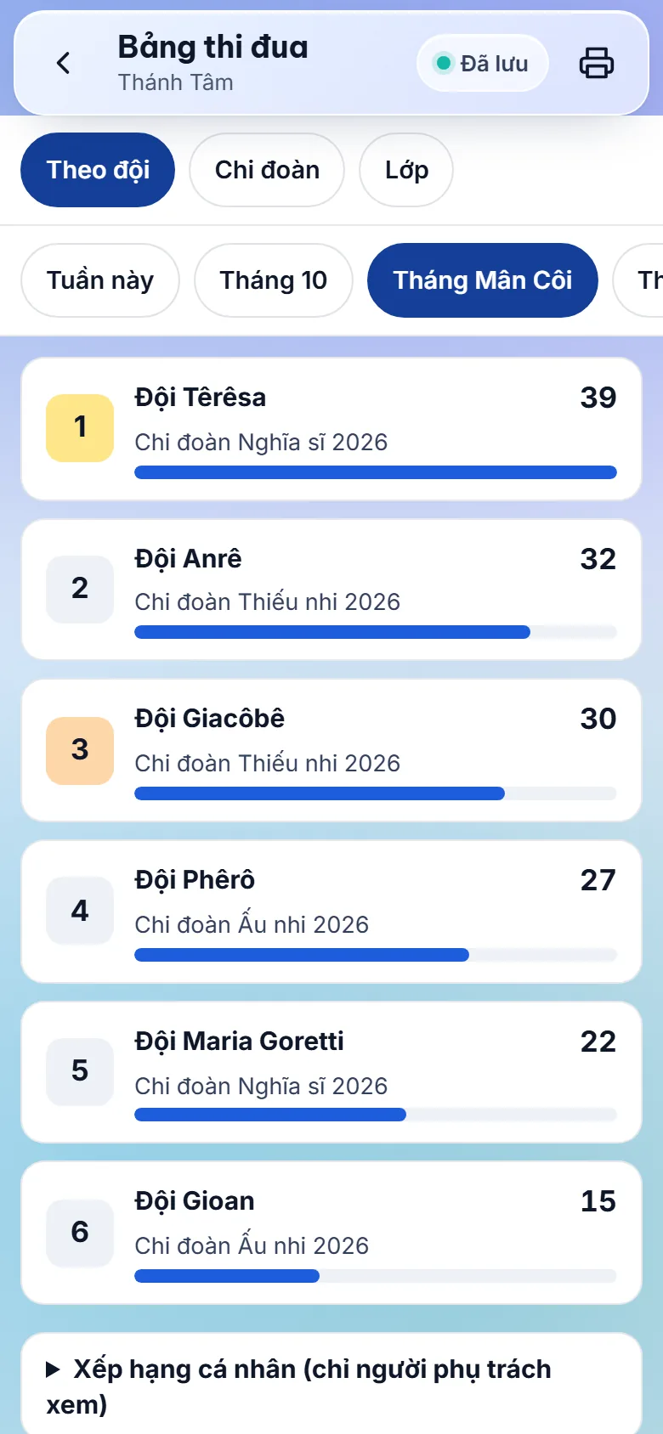Go back with the left chevron icon
This screenshot has width=663, height=1434.
63,63
